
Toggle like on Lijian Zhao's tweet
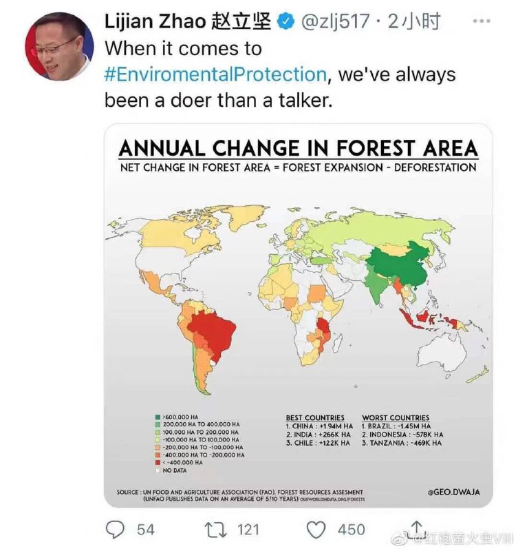316,530
